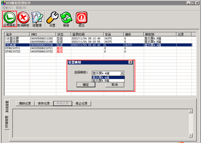Click IMEI 240305006211282 cell

tap(41, 38)
